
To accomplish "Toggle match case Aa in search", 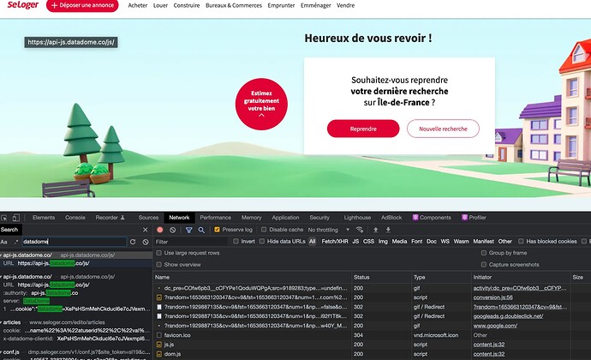I will [5, 243].
